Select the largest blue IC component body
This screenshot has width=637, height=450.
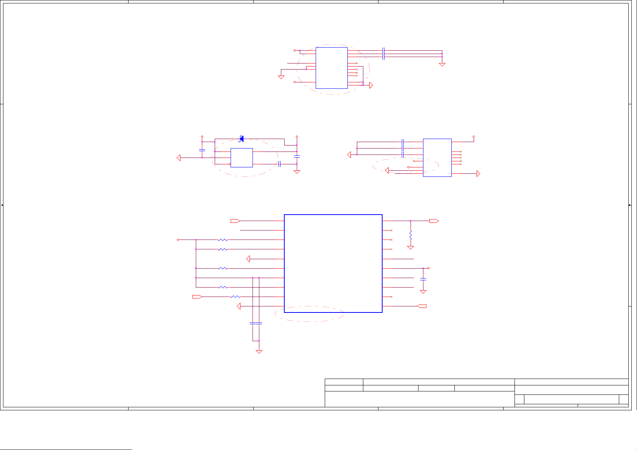(333, 263)
